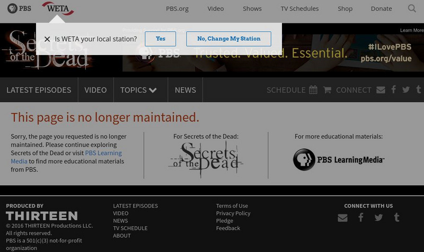
Task: Expand the TOPICS dropdown chevron
Action: [x=153, y=90]
